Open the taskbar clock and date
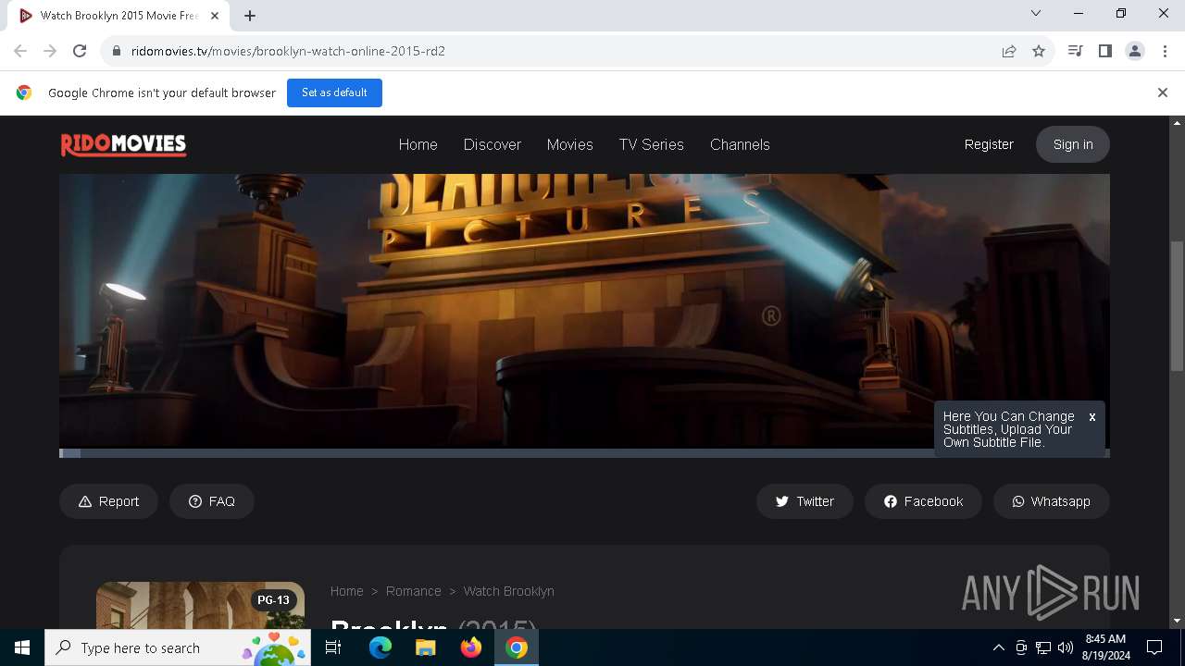1185x666 pixels. coord(1105,647)
